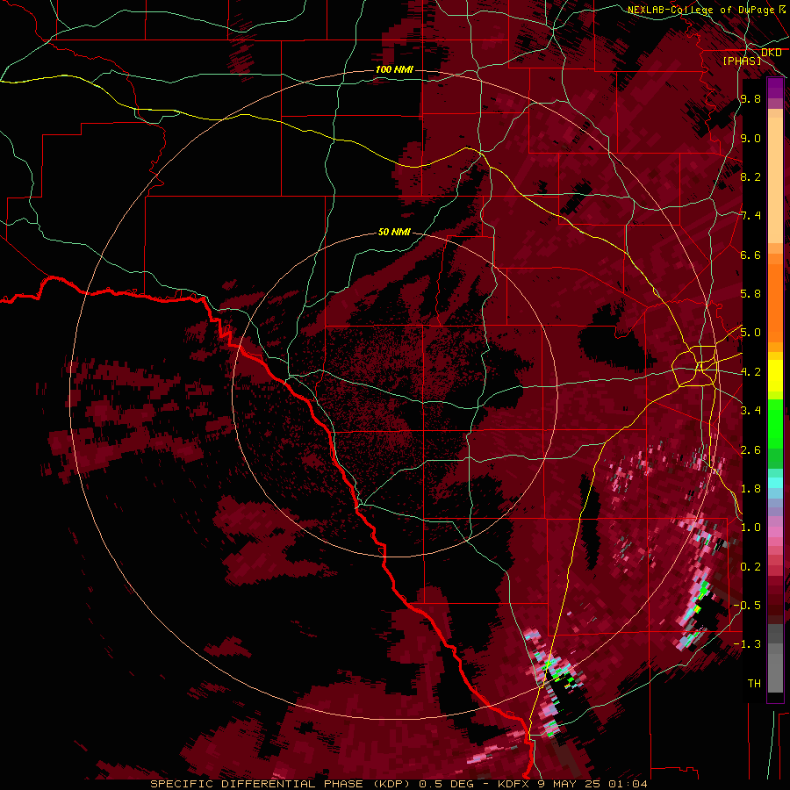Click the -0.5 value on the scale
The image size is (790, 790).
(747, 606)
